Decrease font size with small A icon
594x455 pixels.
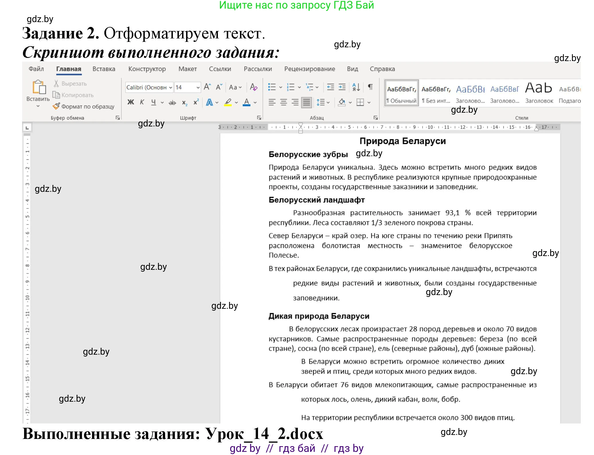point(219,87)
